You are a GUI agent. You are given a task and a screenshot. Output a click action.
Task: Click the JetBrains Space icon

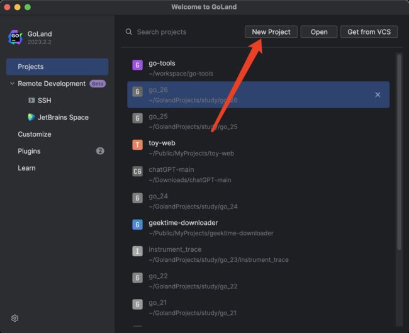[x=31, y=117]
